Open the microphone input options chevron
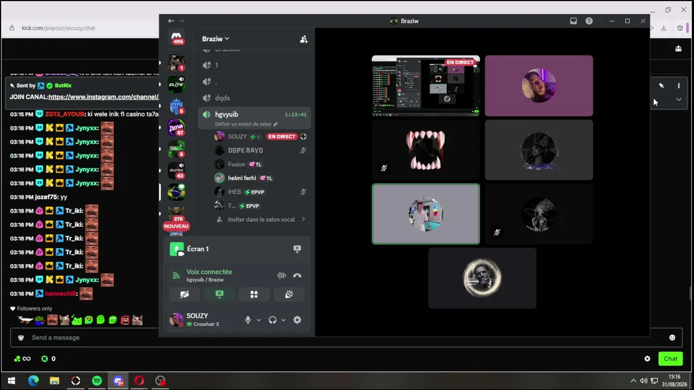The height and width of the screenshot is (390, 694). click(259, 320)
